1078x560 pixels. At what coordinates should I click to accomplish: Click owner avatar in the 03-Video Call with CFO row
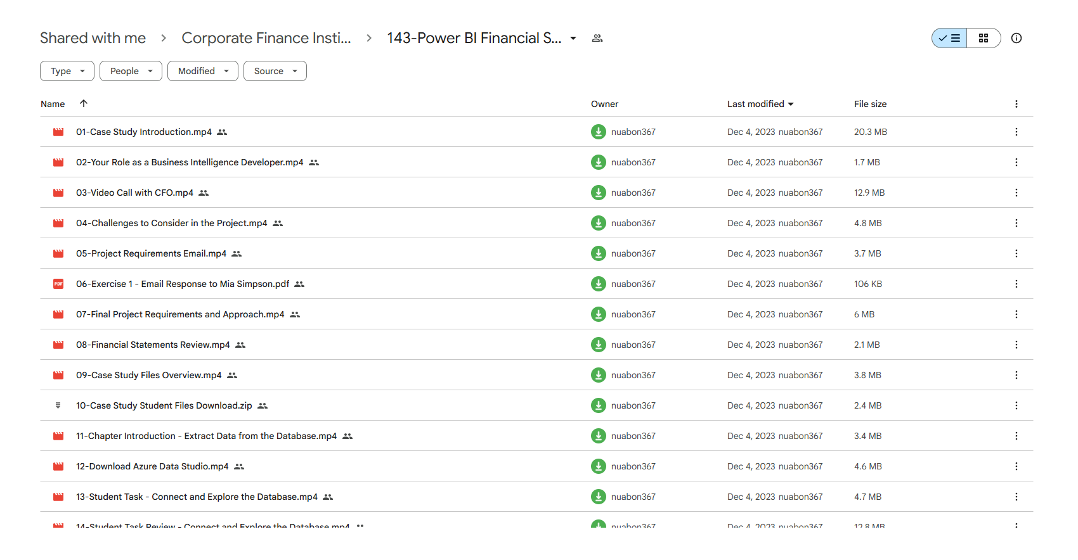599,193
